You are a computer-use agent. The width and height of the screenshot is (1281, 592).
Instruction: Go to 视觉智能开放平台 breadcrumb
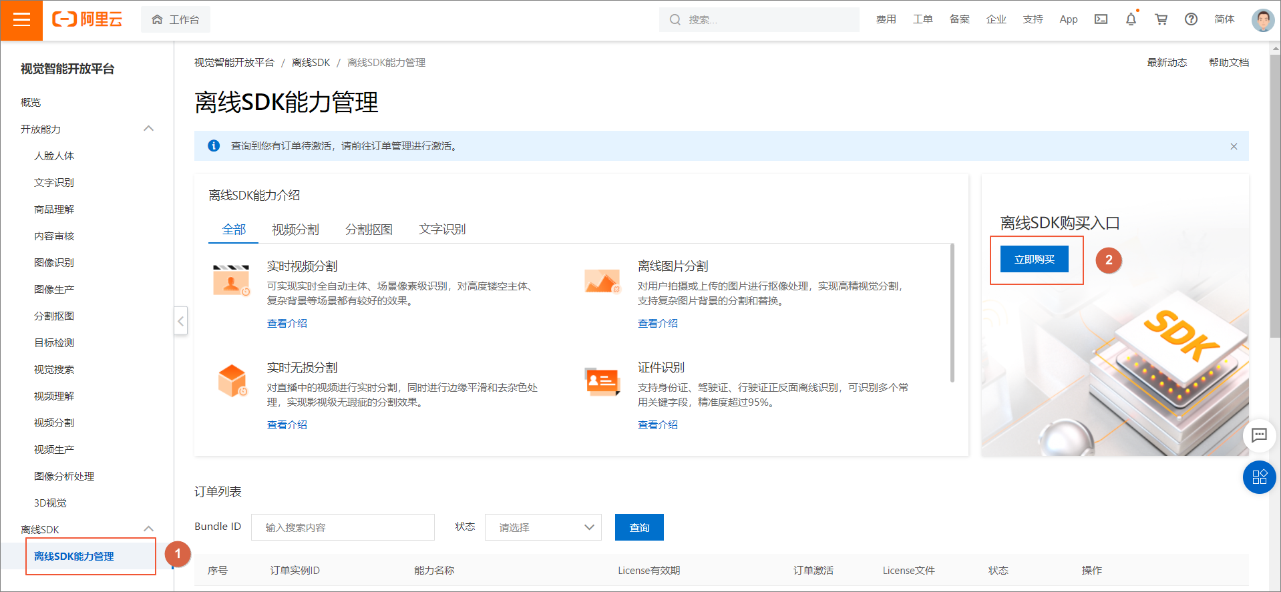(x=234, y=62)
